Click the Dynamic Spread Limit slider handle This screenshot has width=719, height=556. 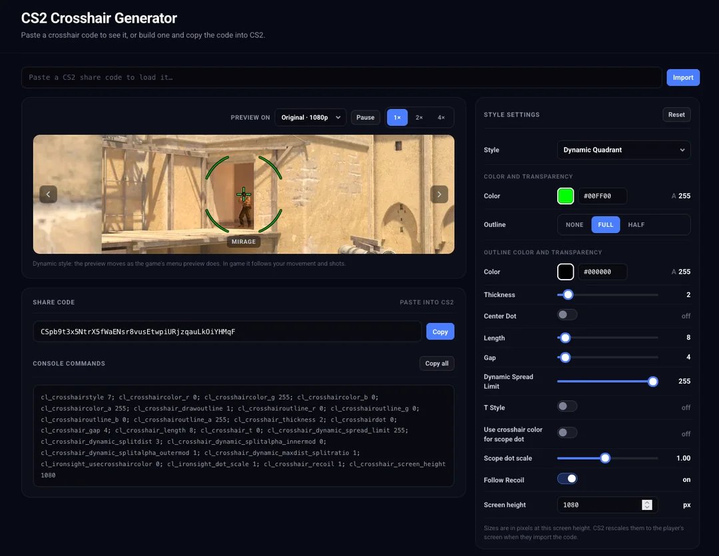[653, 382]
